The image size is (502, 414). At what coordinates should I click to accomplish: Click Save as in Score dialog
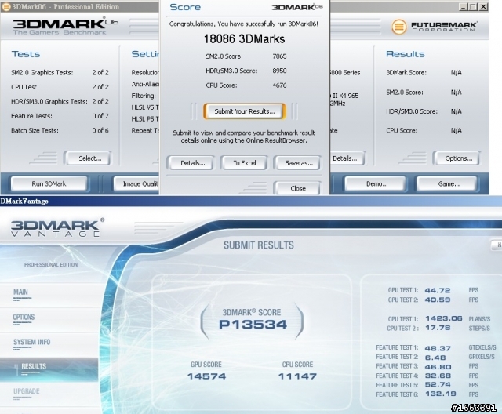[x=298, y=163]
